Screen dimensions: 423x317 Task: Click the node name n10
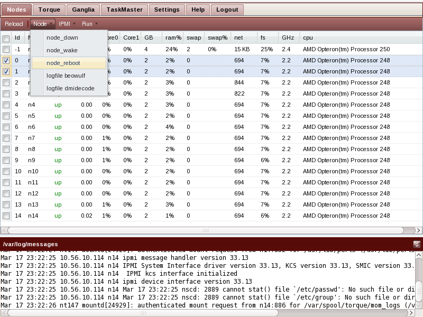(33, 171)
